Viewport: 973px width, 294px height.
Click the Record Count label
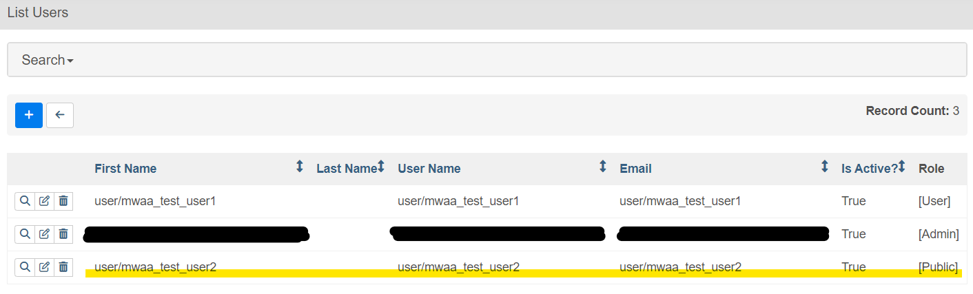tap(908, 111)
